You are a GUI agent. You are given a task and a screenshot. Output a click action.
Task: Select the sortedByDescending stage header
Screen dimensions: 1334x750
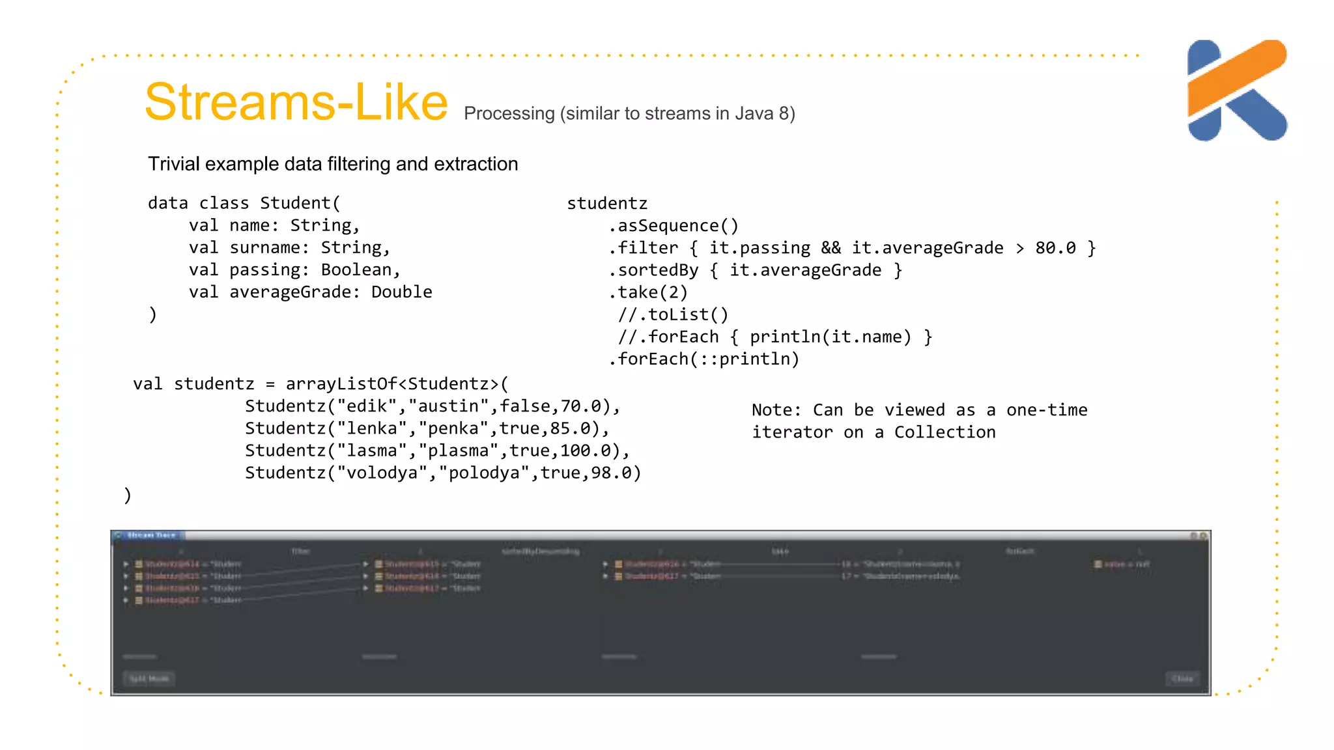(x=540, y=551)
